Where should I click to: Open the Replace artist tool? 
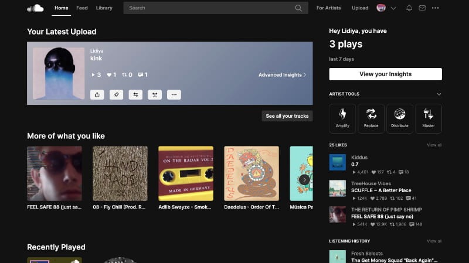(x=371, y=118)
